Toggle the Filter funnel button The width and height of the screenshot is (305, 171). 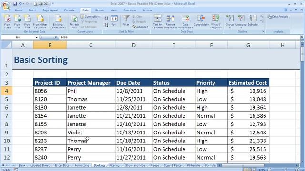[x=126, y=20]
